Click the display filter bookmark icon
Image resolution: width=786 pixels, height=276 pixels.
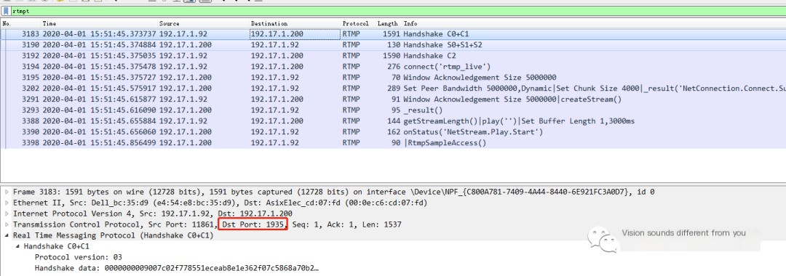click(6, 10)
